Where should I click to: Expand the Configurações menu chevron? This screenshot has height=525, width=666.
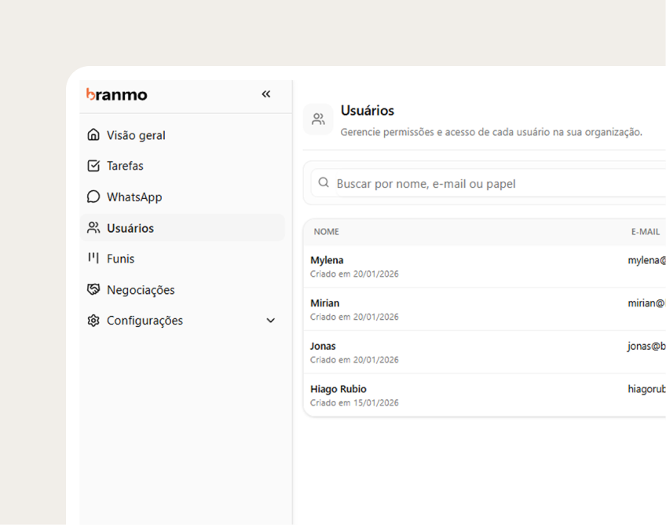(x=270, y=321)
